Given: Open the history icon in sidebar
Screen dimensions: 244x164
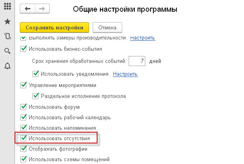Looking at the screenshot, I should coord(7,36).
